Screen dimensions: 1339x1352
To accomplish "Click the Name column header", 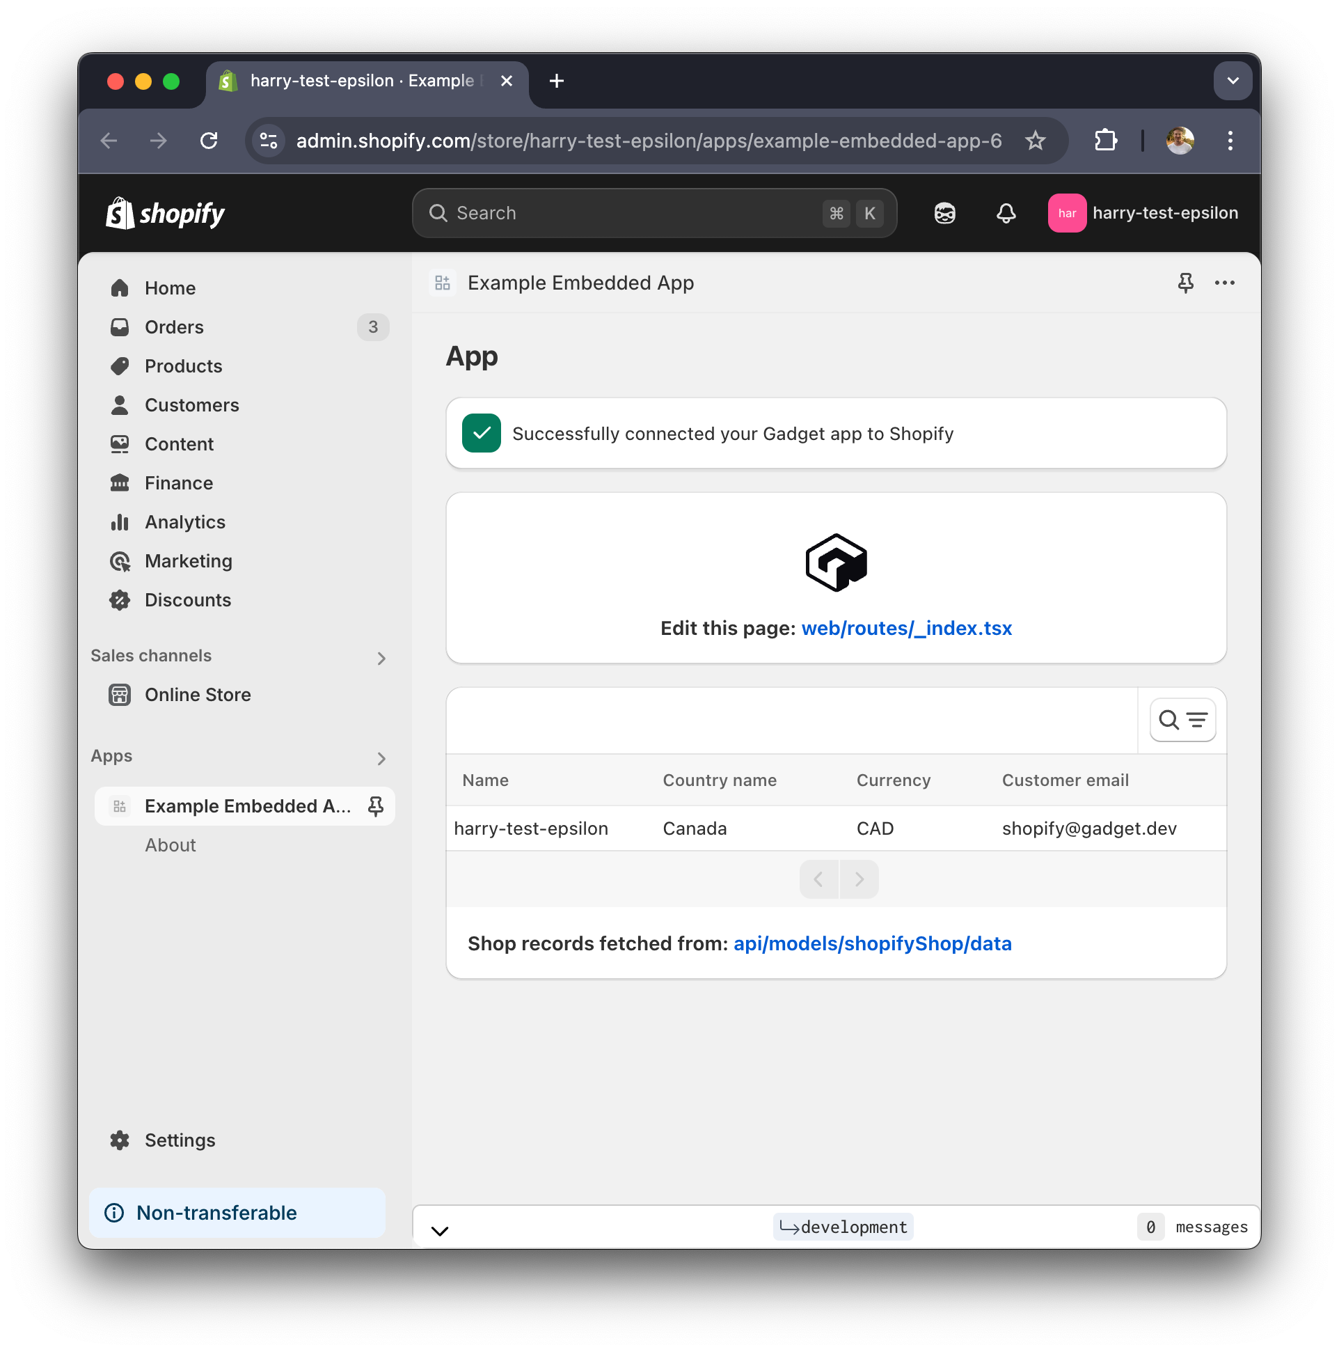I will (x=485, y=781).
